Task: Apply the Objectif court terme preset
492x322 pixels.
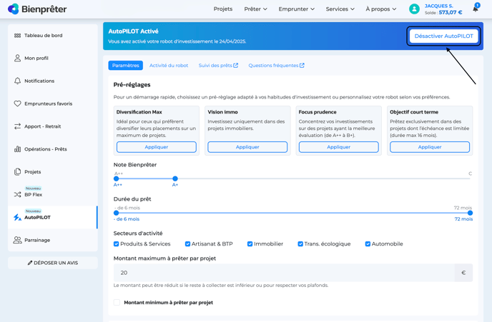Action: pos(430,147)
